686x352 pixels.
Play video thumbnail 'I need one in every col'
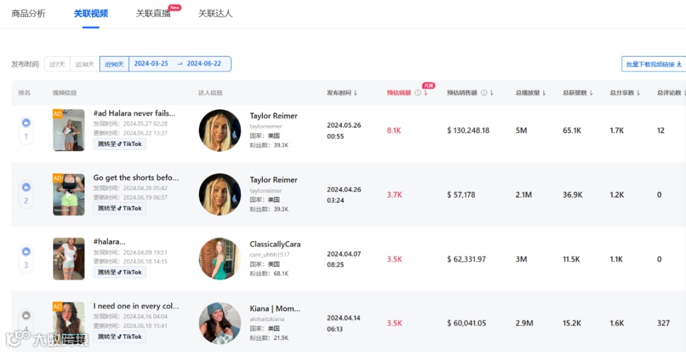tap(69, 323)
